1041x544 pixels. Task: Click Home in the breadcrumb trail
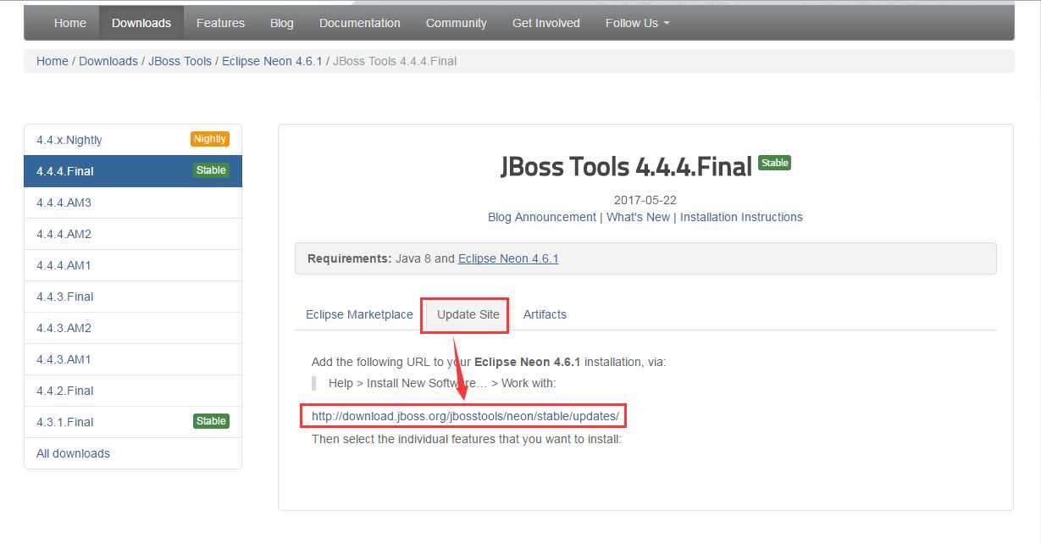tap(53, 61)
